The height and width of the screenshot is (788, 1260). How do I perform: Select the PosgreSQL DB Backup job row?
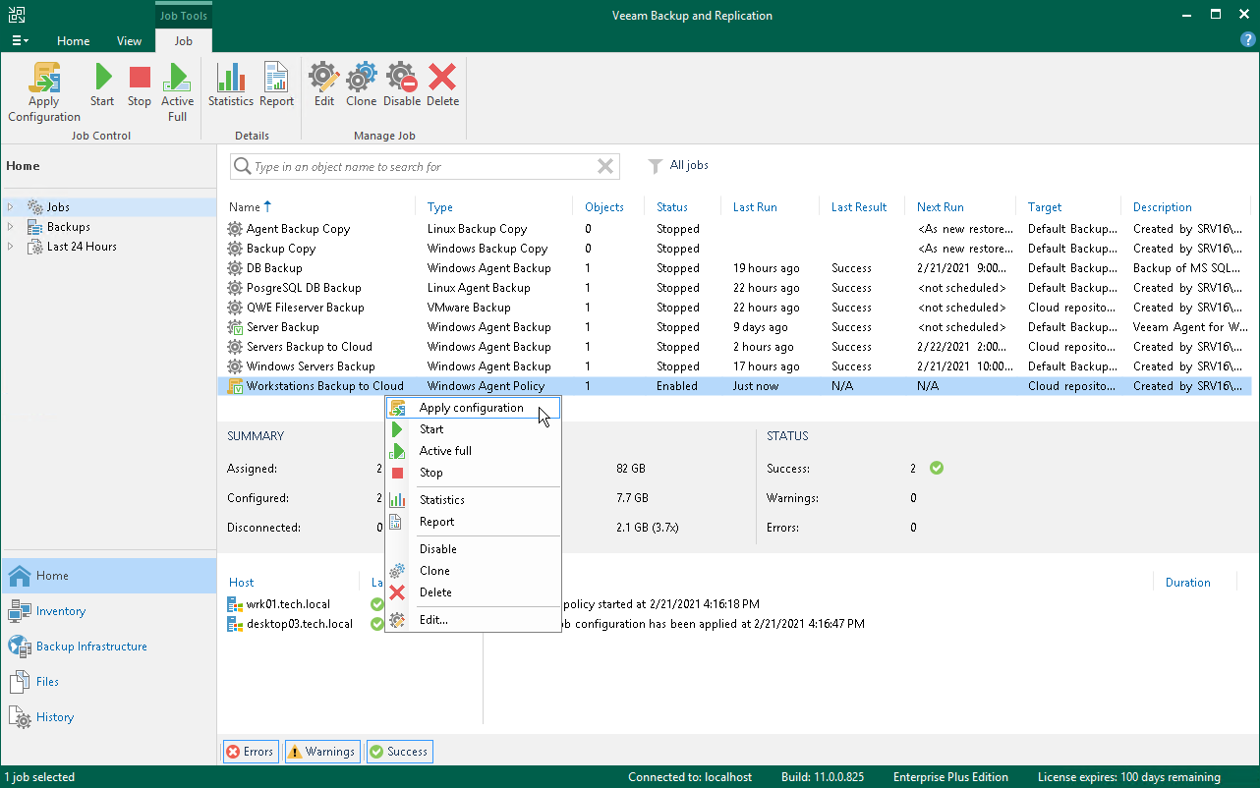tap(734, 288)
